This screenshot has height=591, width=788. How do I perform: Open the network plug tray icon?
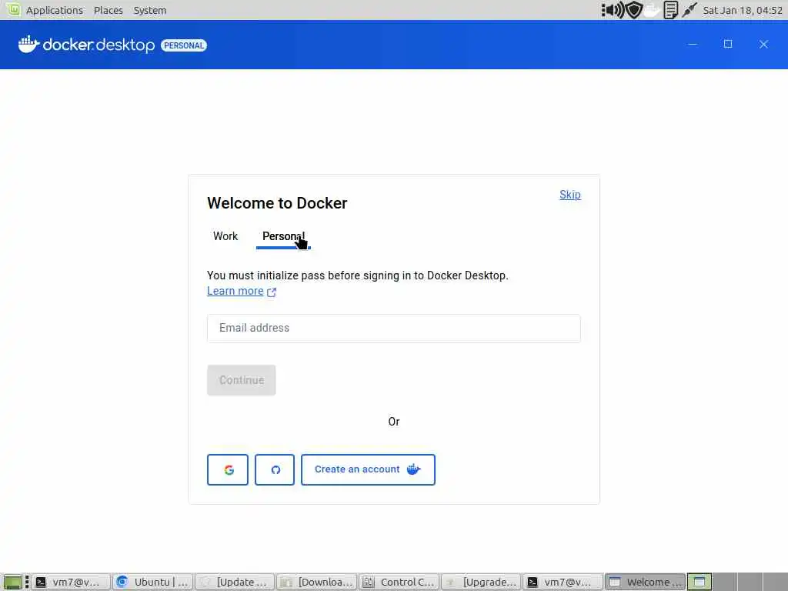coord(689,10)
